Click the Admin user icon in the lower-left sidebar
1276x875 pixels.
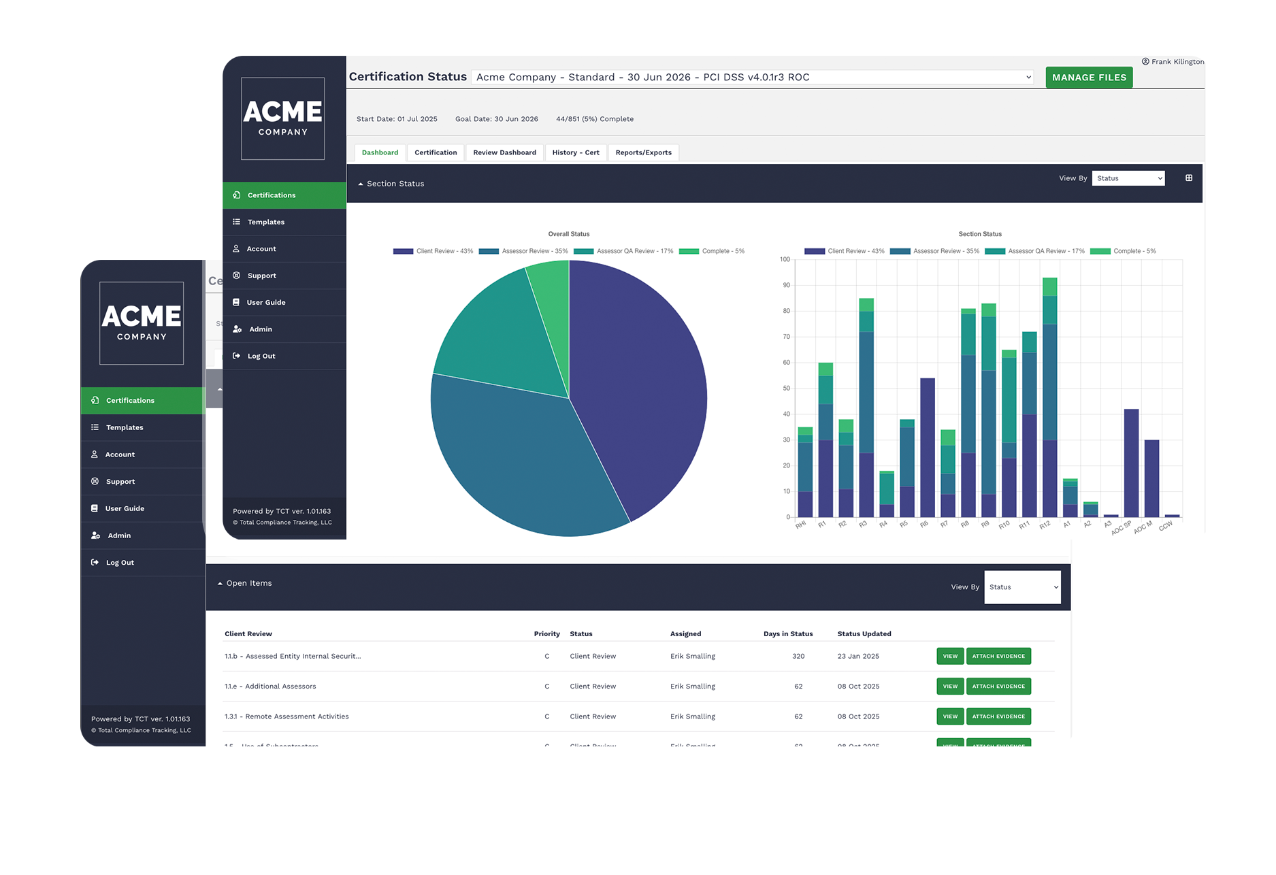(x=95, y=535)
